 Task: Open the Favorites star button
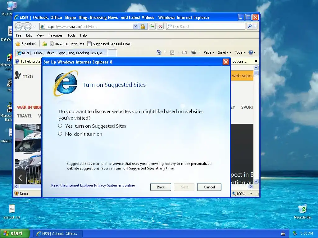(25, 44)
